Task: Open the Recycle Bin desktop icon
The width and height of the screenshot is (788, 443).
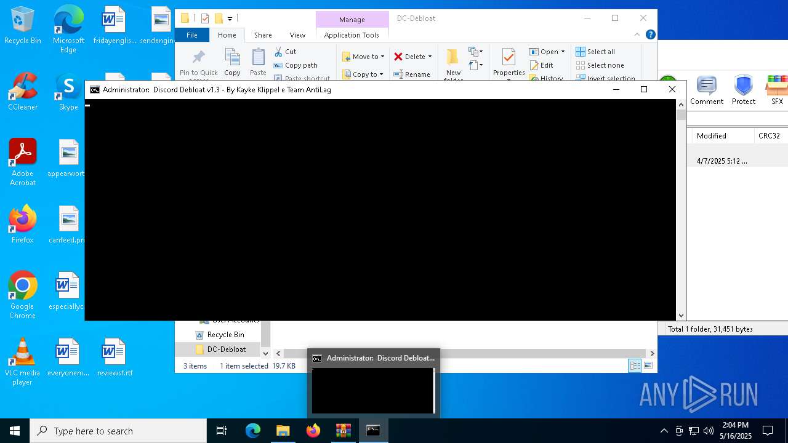Action: pos(22,26)
